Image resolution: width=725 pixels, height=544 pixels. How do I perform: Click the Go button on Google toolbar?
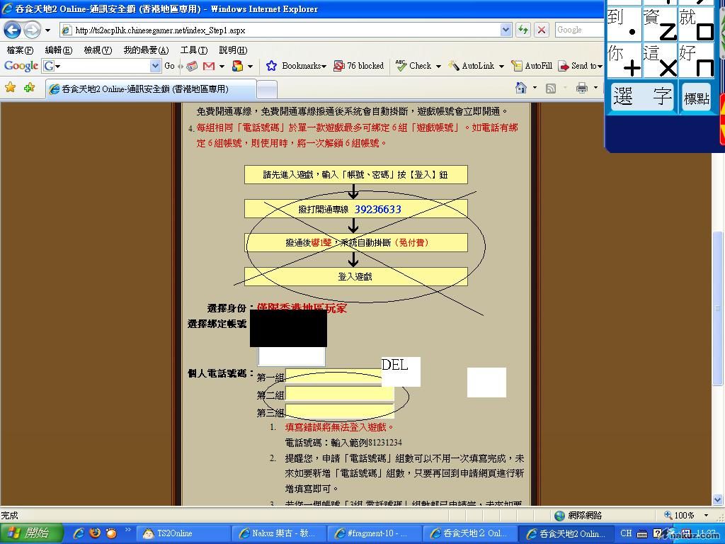pyautogui.click(x=169, y=66)
